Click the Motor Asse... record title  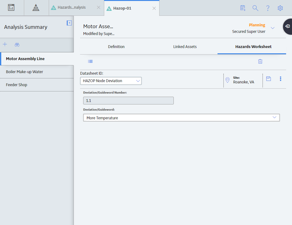(x=98, y=26)
